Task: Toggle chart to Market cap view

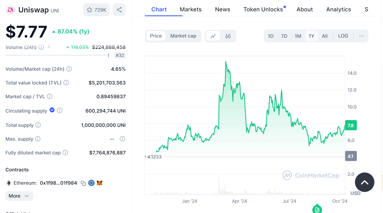Action: point(183,36)
